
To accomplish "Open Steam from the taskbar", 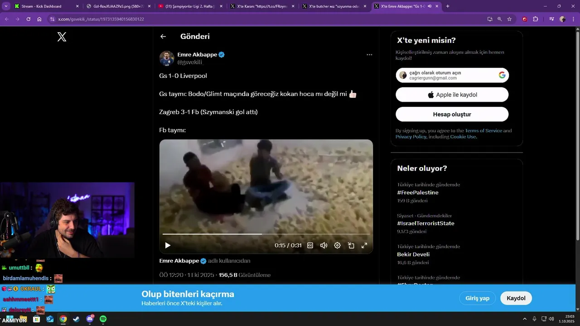I will 76,319.
